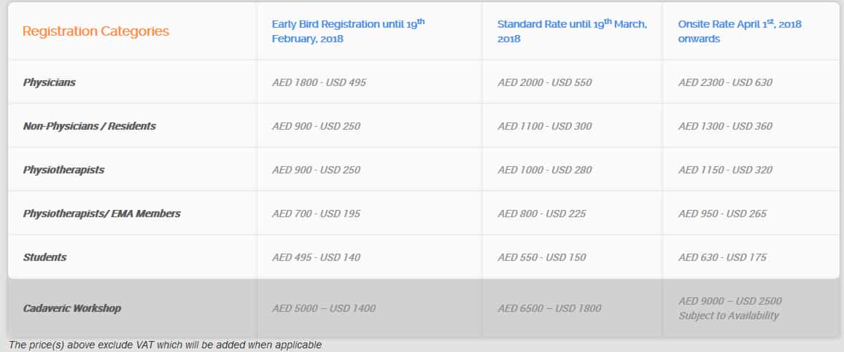Click Non-Physicians onsite rate AED 1300
The image size is (844, 352).
725,126
